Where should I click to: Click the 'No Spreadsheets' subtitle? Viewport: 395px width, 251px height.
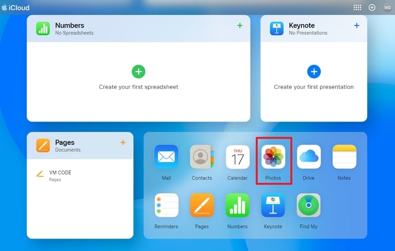pyautogui.click(x=75, y=33)
